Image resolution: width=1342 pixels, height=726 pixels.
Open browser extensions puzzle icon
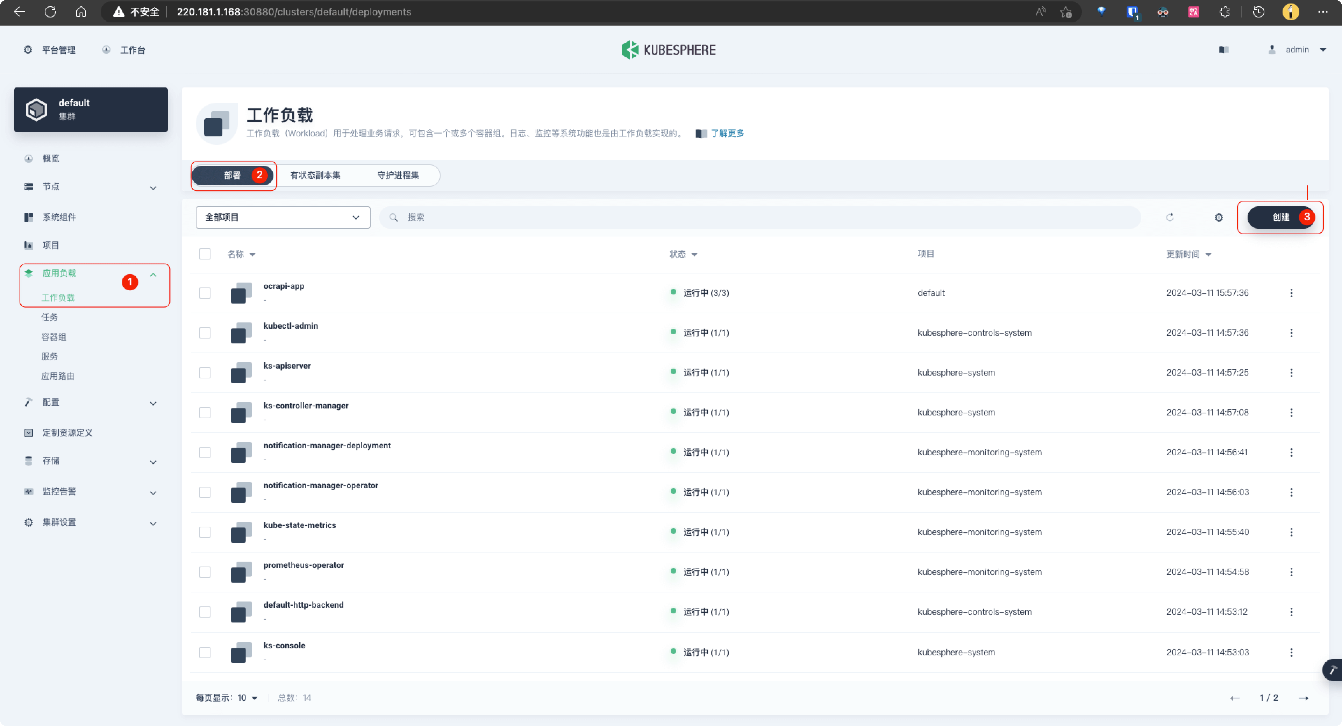(x=1225, y=12)
